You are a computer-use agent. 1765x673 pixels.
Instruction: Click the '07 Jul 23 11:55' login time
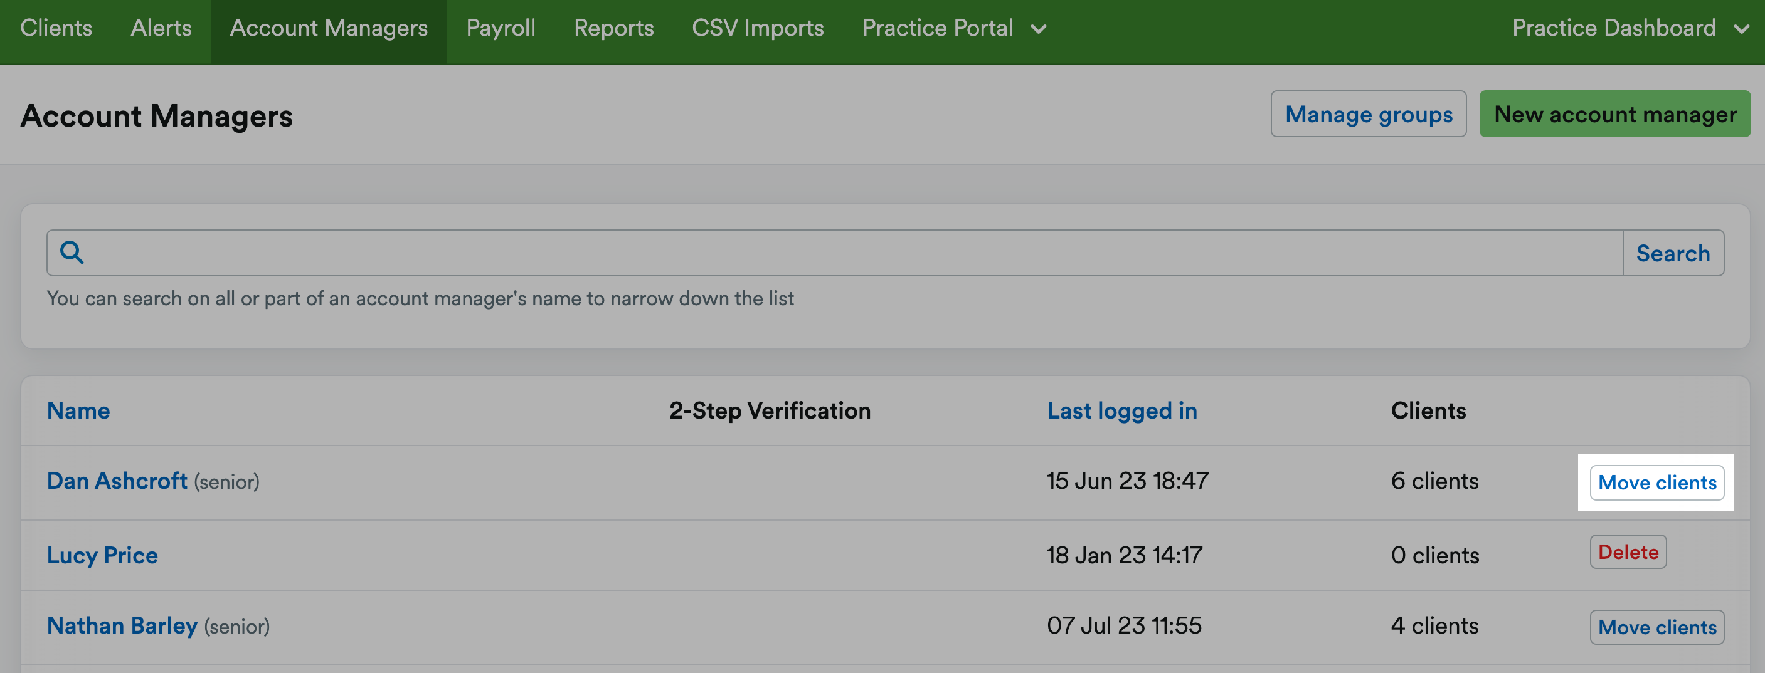(x=1125, y=625)
